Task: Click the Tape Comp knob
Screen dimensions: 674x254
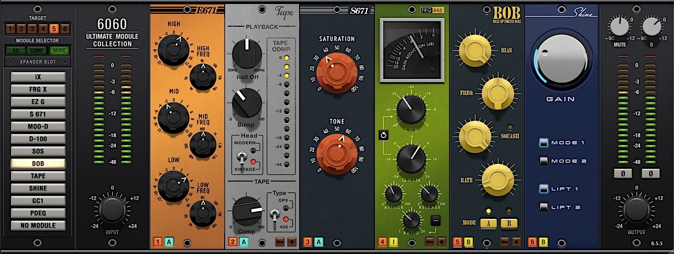Action: click(247, 211)
